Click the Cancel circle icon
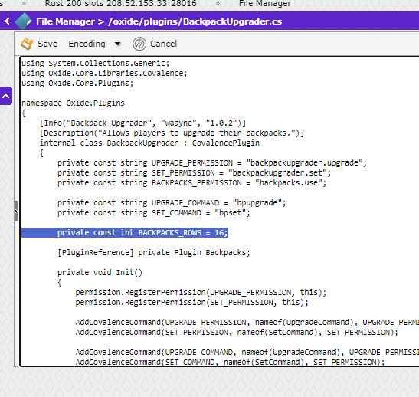Viewport: 419px width, 397px height. click(139, 44)
